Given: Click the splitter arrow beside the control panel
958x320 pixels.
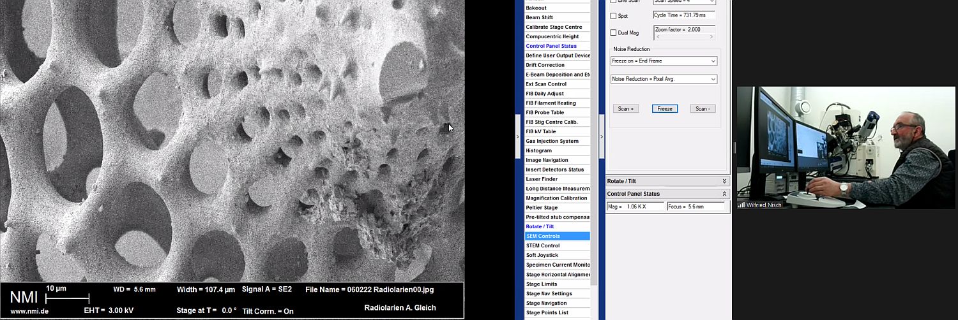Looking at the screenshot, I should pos(601,136).
